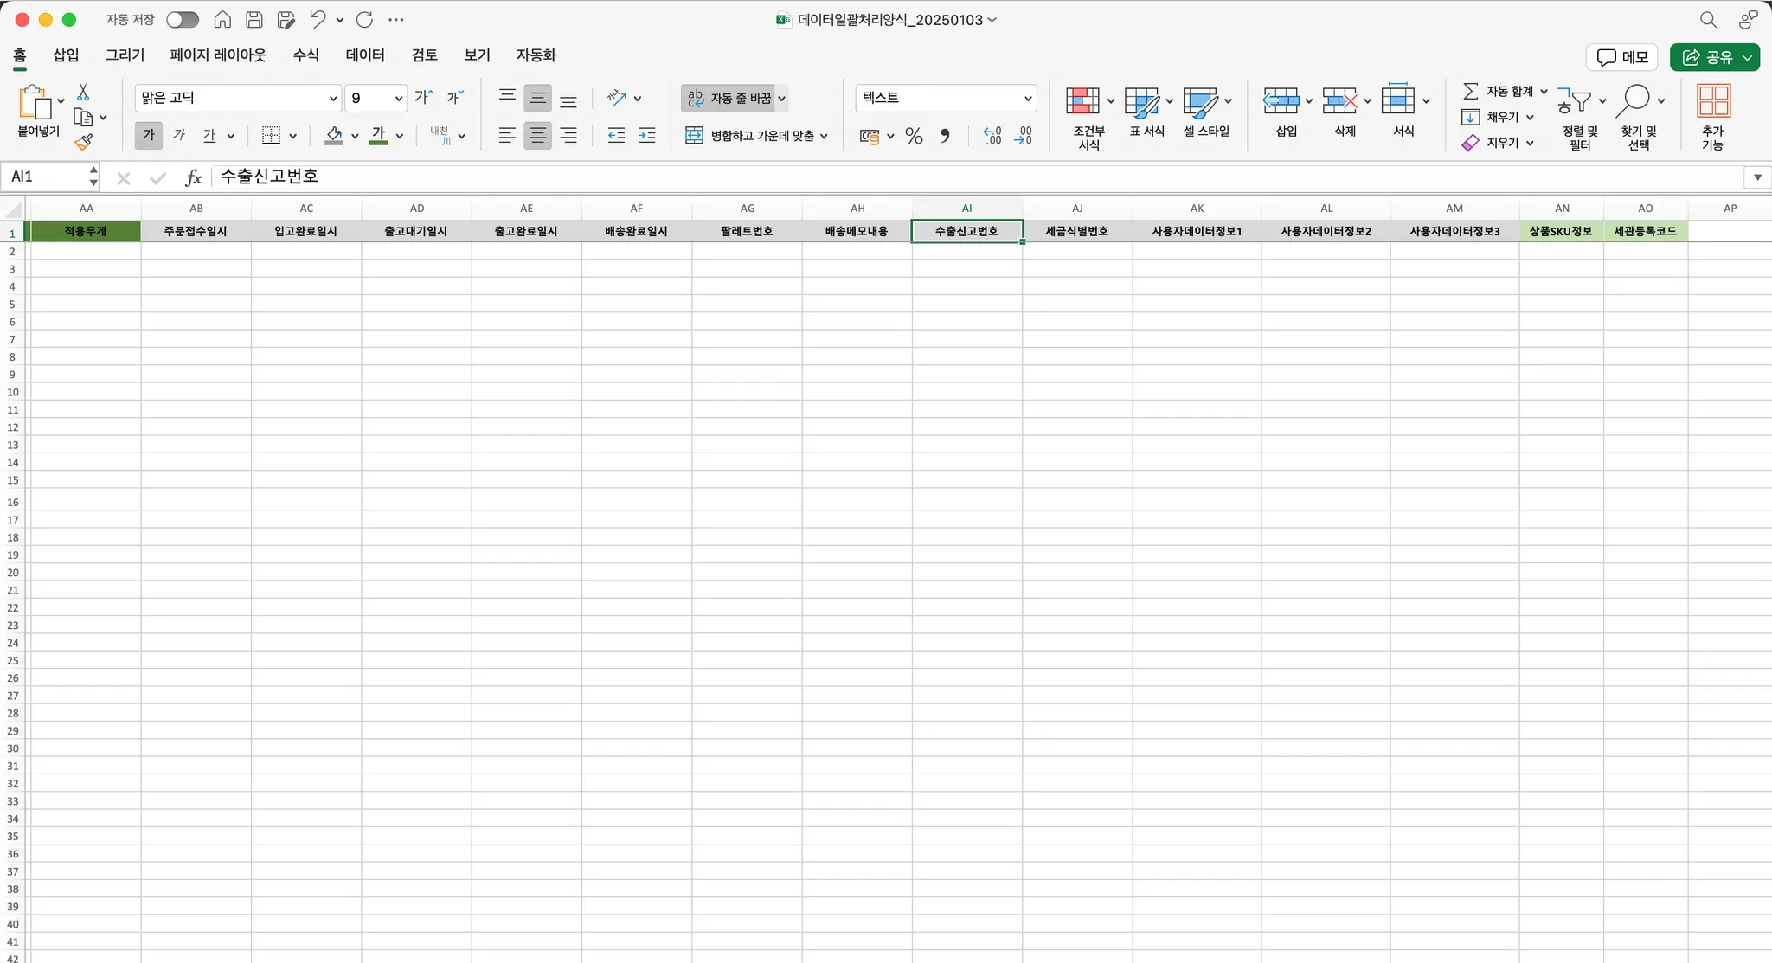Open the font name dropdown
This screenshot has height=963, width=1772.
[x=332, y=99]
